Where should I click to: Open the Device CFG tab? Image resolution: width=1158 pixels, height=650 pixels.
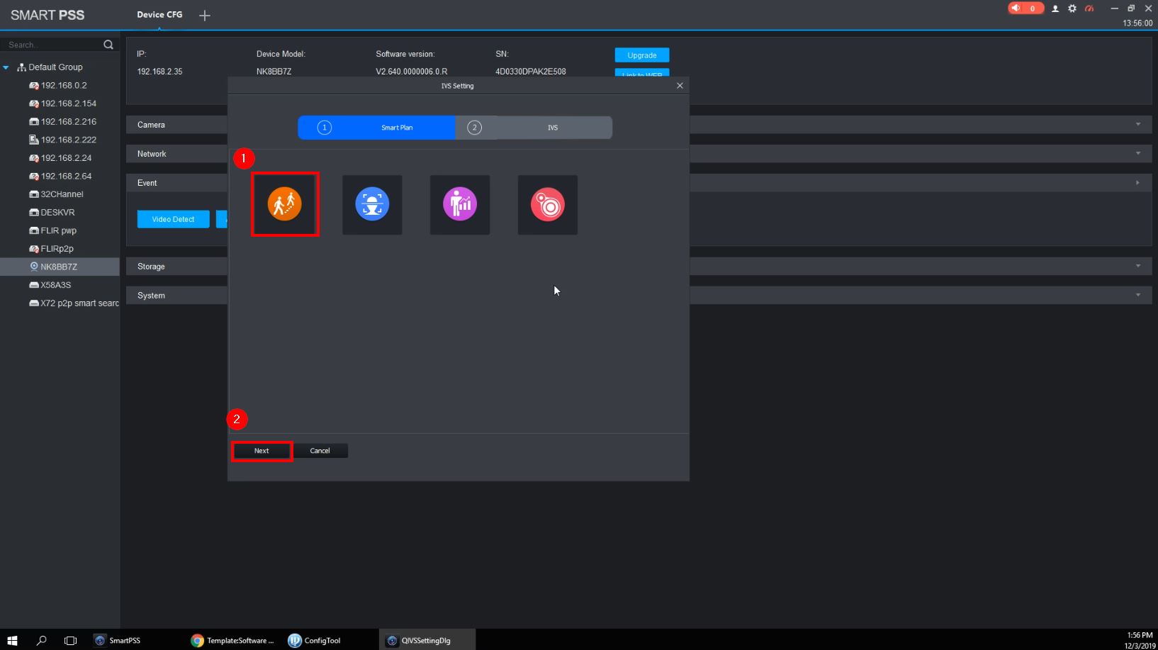click(159, 15)
